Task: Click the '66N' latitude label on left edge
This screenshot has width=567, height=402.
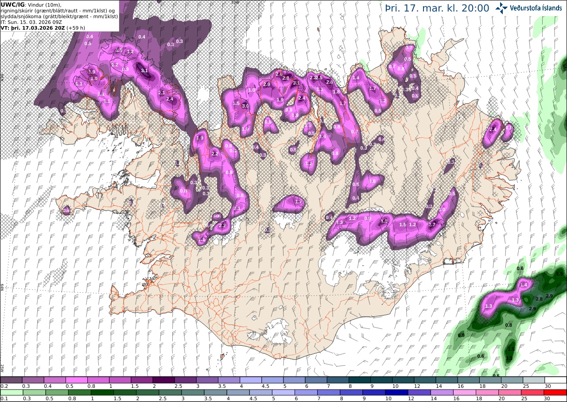Action: pos(2,78)
